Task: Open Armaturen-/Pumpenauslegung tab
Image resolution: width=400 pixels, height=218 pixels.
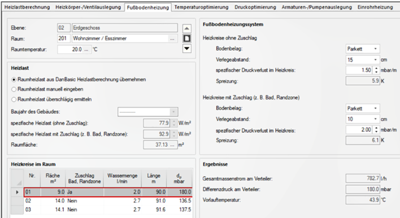Action: pyautogui.click(x=316, y=7)
